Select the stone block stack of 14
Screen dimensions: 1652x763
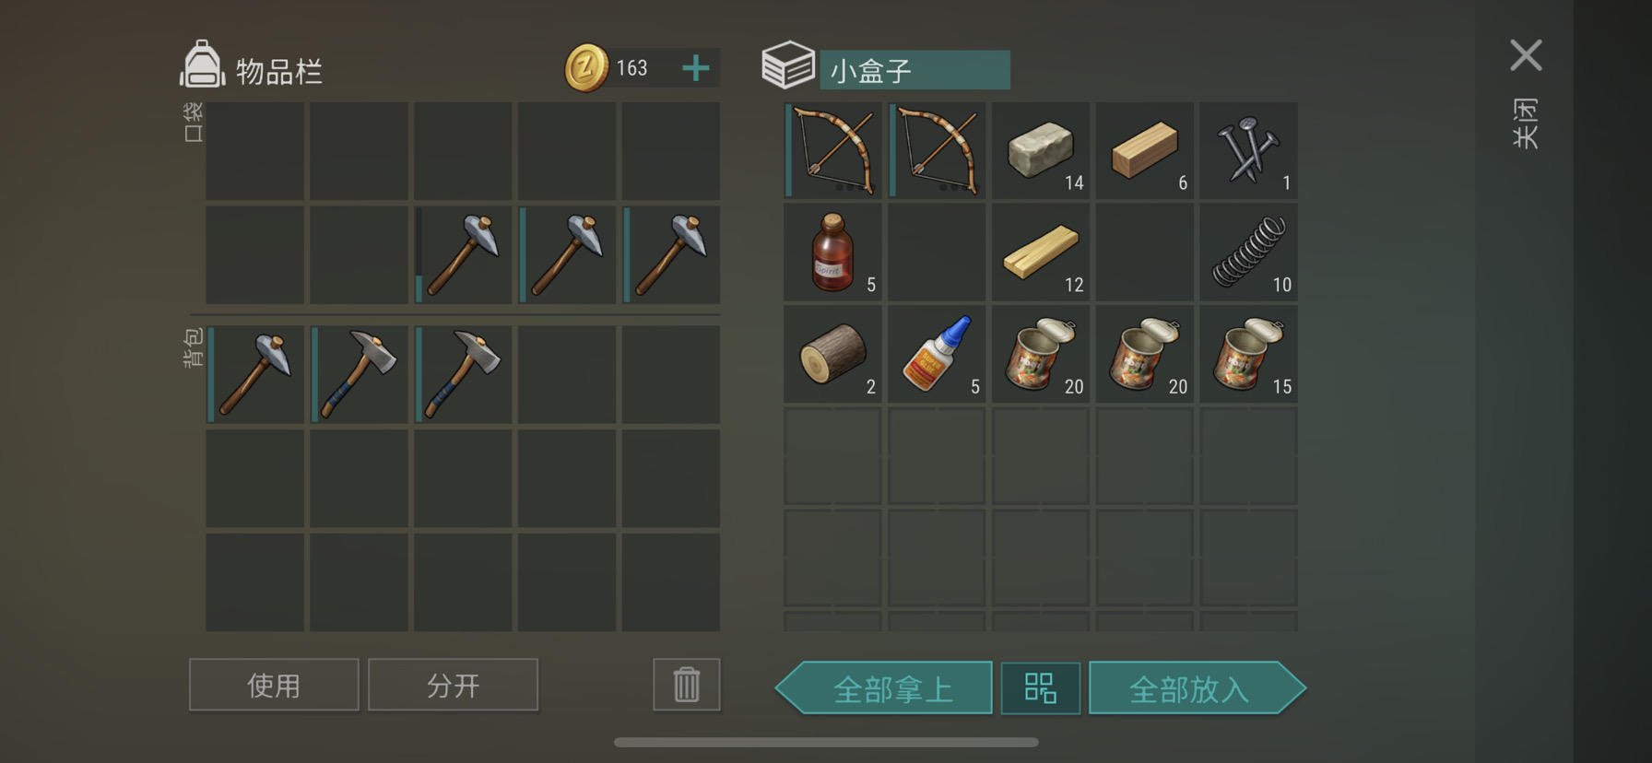pos(1041,150)
